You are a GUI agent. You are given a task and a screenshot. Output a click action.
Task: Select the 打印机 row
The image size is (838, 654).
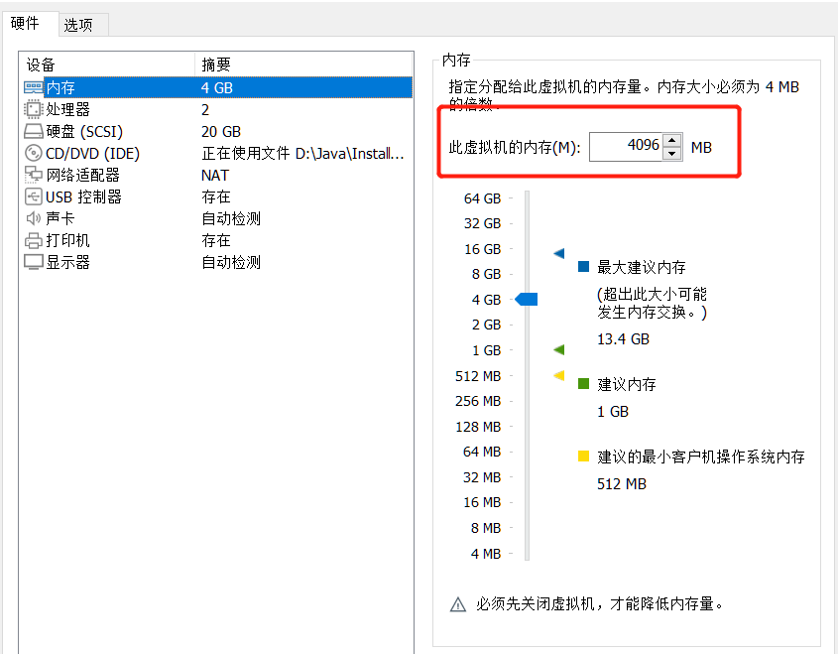click(217, 240)
